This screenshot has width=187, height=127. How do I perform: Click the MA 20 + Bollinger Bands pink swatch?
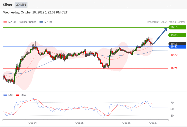point(5,22)
